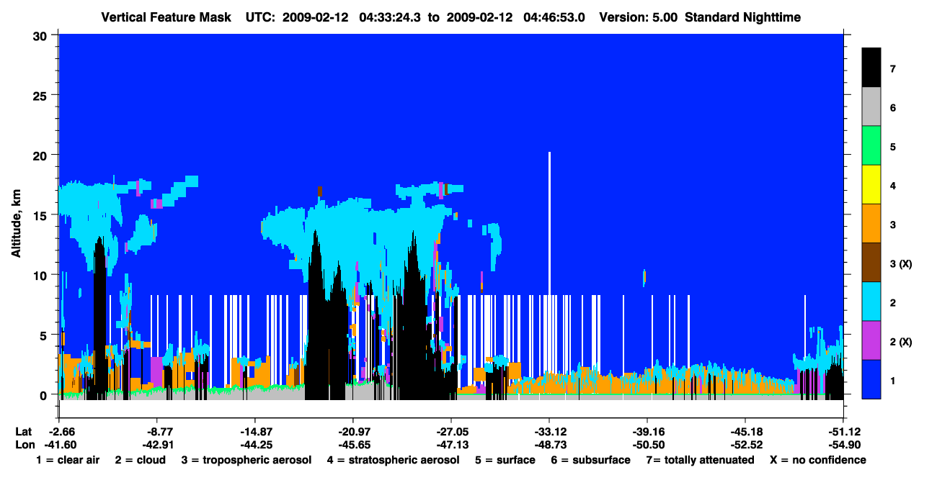Click longitude value -44.25
Viewport: 937px width, 480px height.
[254, 445]
